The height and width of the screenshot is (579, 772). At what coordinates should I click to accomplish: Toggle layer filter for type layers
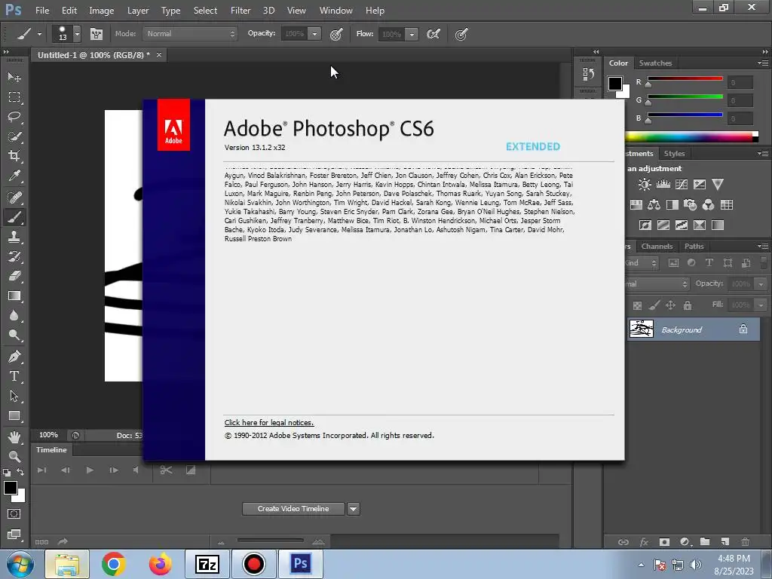click(709, 263)
